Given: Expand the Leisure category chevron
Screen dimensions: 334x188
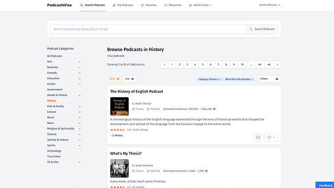Looking at the screenshot, I should pos(79,112).
